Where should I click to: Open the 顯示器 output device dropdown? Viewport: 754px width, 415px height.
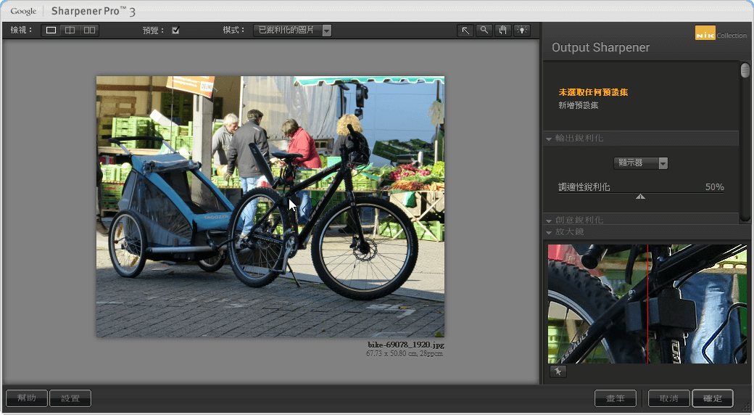click(x=640, y=163)
